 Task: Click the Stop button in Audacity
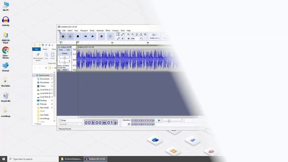78,36
